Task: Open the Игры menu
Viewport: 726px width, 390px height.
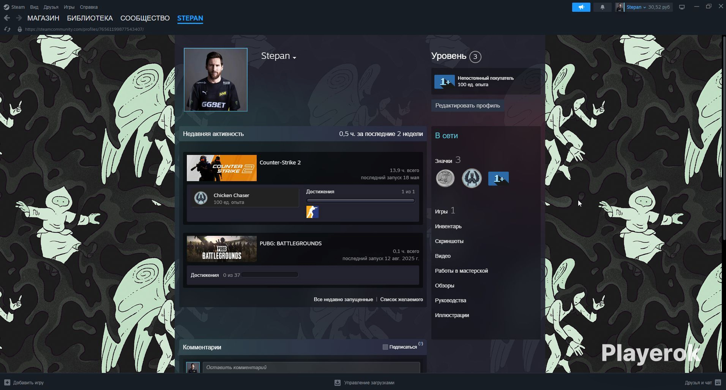Action: coord(69,7)
